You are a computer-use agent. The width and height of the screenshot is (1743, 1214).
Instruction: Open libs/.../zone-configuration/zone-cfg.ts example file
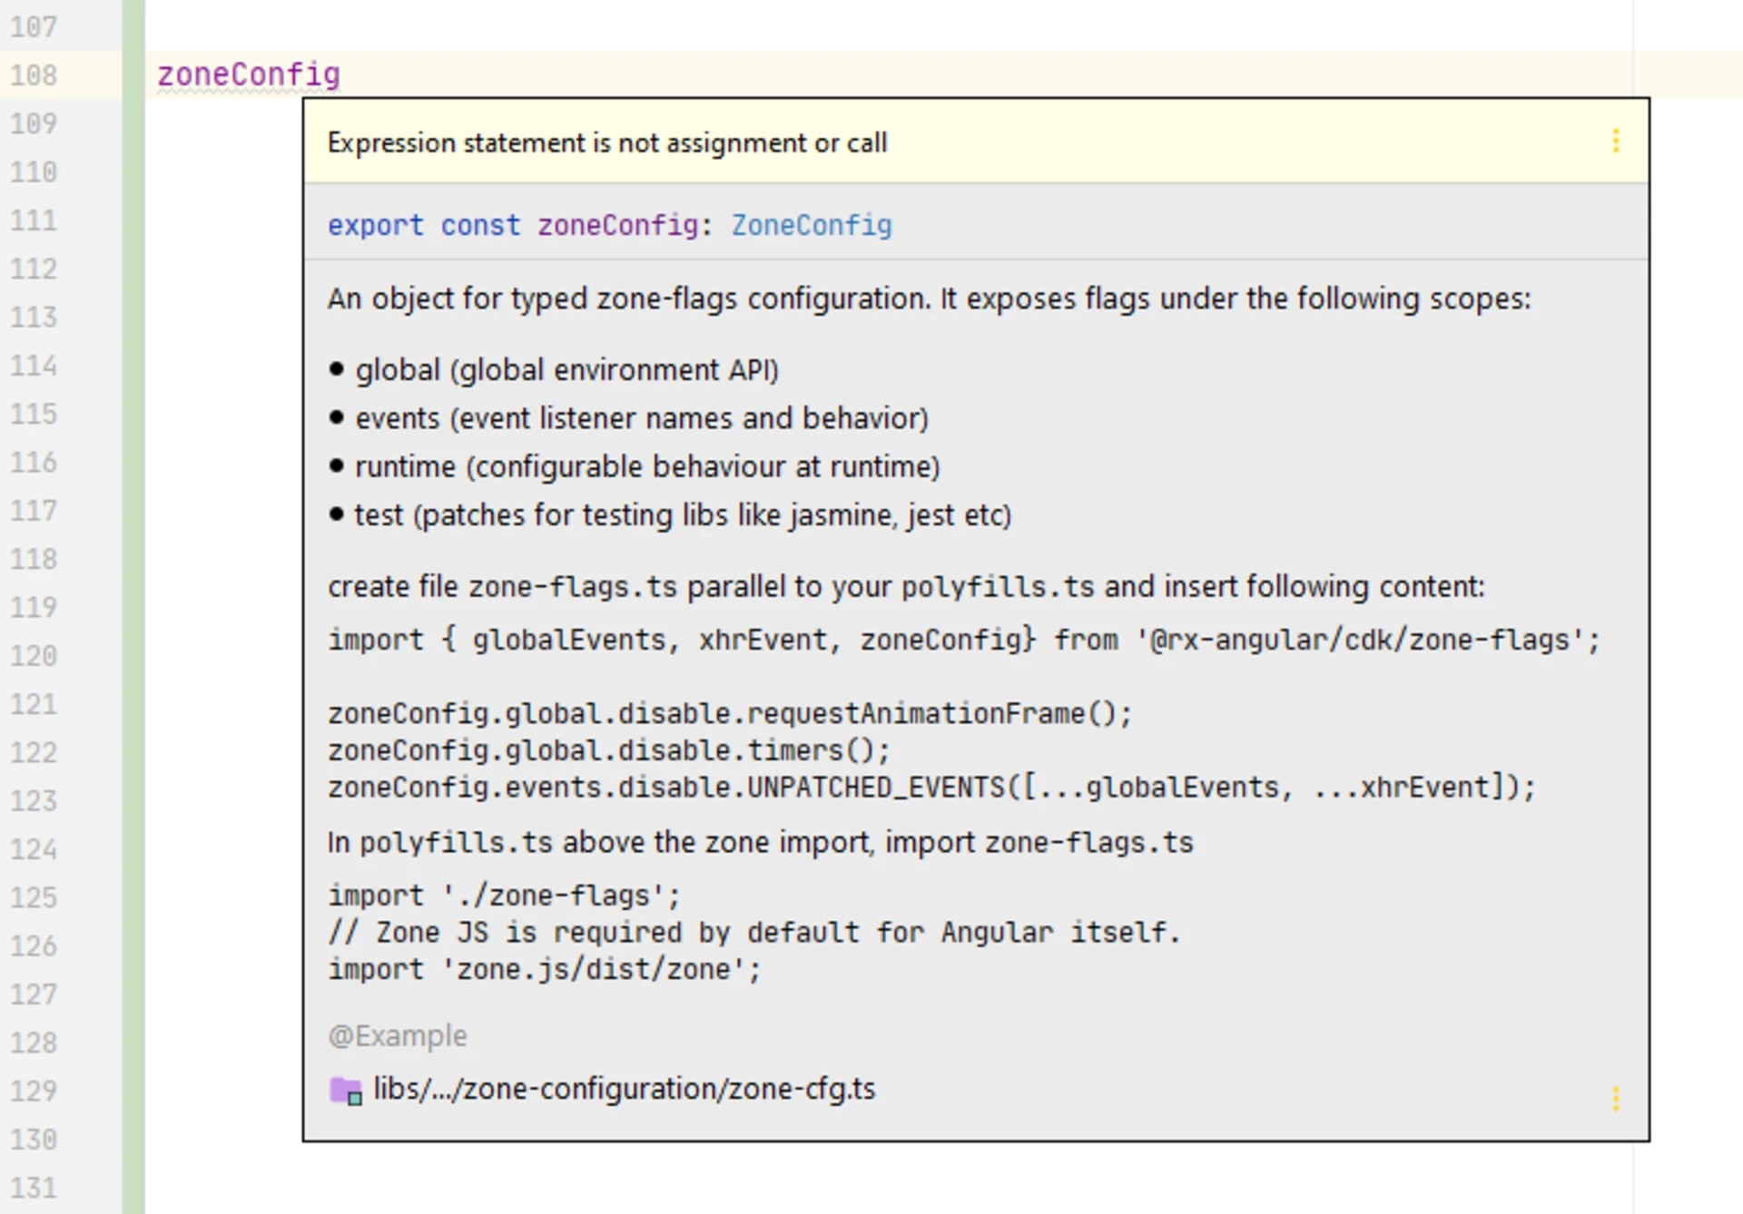625,1088
